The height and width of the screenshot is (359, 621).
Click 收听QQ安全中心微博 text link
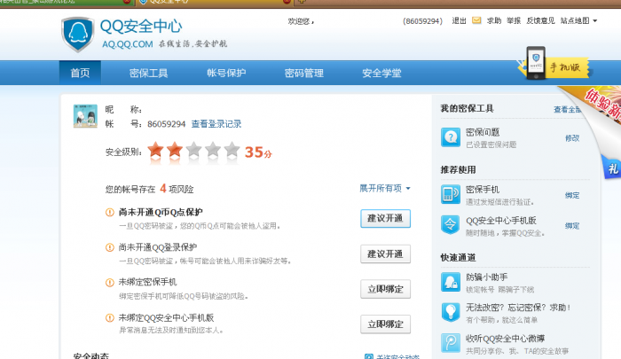pos(506,339)
